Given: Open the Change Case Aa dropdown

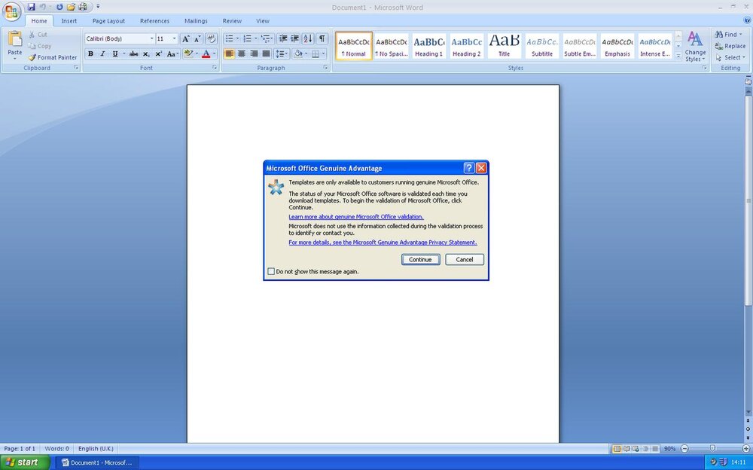Looking at the screenshot, I should click(x=173, y=53).
